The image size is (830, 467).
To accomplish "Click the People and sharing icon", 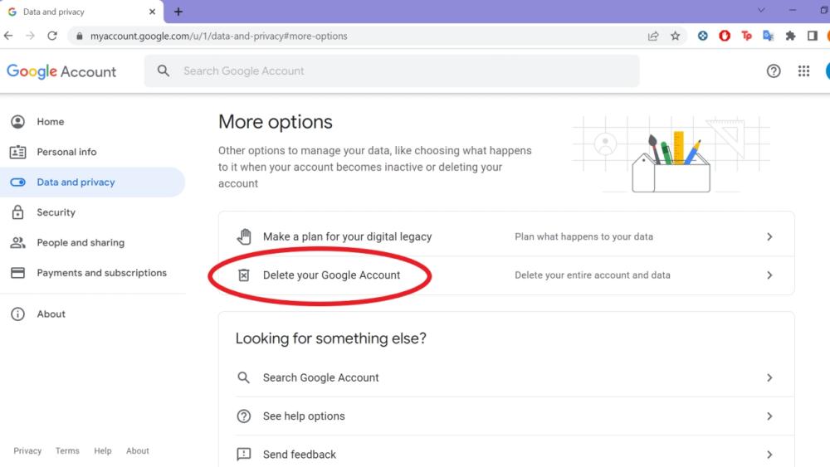I will 17,242.
